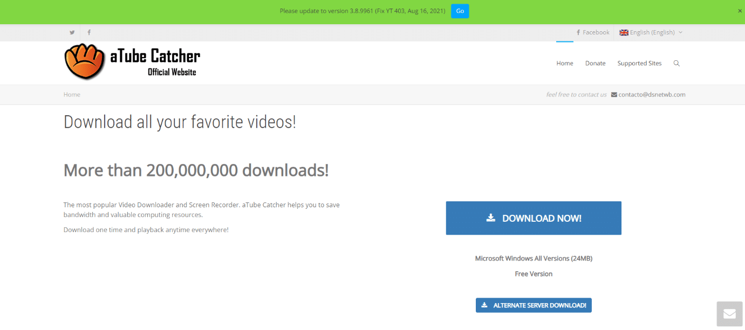Click 'Download one time and playback anytime everywhere!' text
Screen dimensions: 745x330
point(146,230)
